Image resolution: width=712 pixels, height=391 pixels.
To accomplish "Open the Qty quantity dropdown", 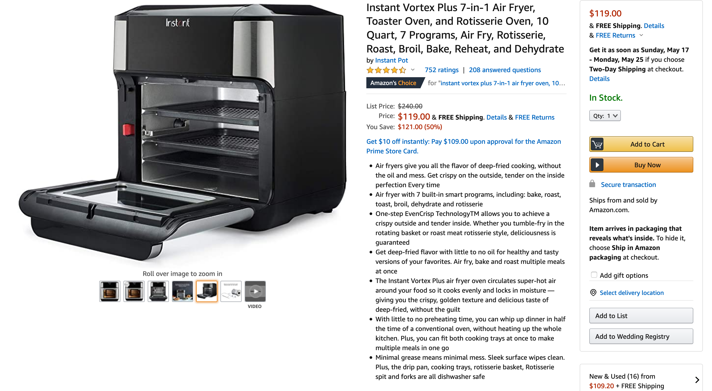I will tap(605, 116).
